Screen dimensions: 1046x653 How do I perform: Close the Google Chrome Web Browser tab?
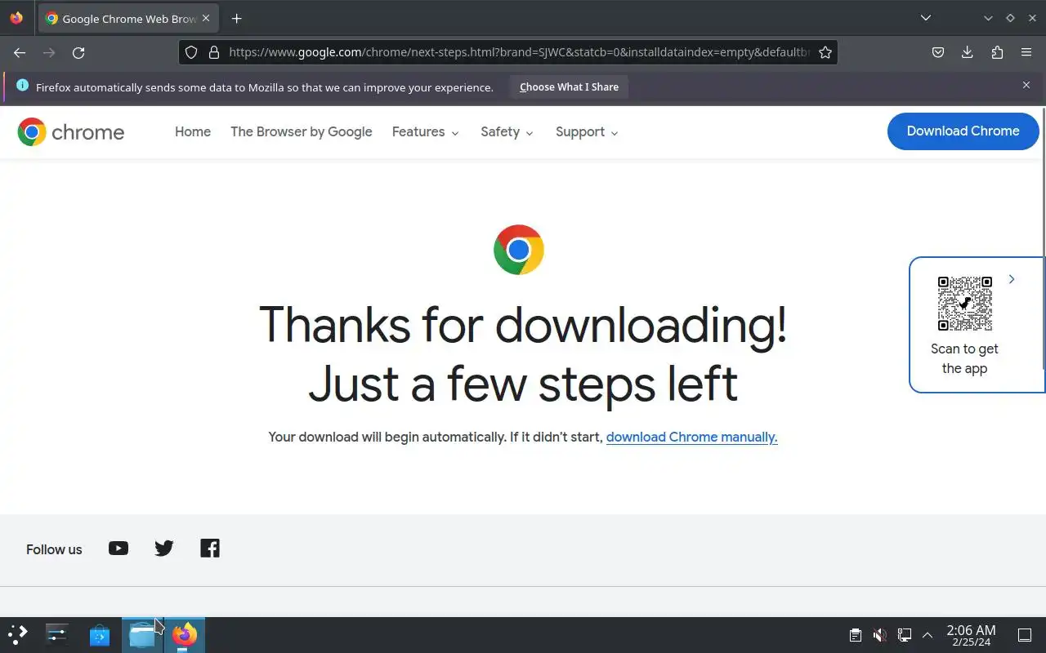tap(206, 18)
